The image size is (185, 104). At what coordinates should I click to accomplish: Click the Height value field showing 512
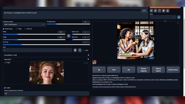(61, 37)
